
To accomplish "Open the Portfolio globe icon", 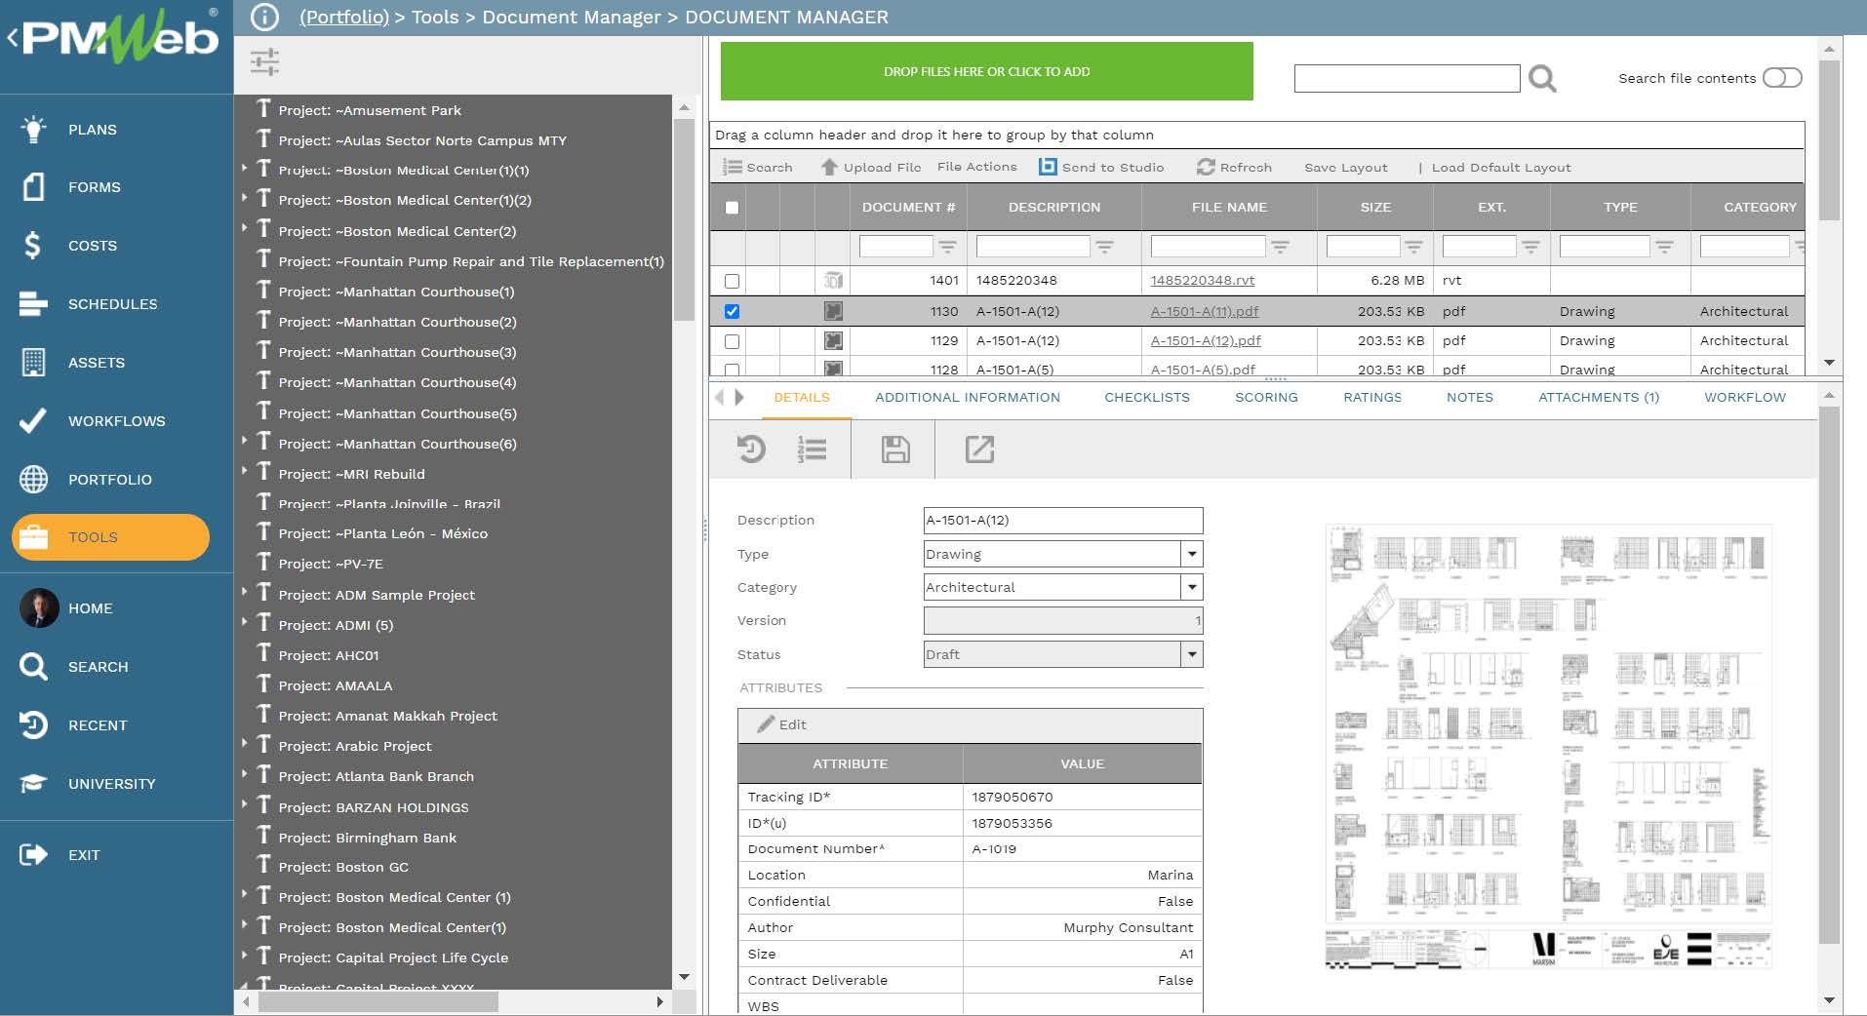I will coord(33,479).
